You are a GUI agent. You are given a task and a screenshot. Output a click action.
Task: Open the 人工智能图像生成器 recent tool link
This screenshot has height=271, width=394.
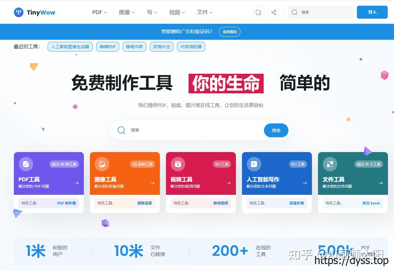point(70,47)
